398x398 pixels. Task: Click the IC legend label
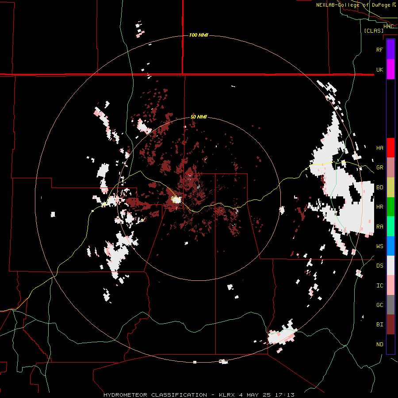[x=379, y=286]
